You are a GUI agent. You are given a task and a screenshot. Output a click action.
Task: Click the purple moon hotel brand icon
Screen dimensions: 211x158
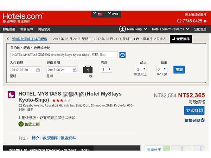[x=11, y=95]
